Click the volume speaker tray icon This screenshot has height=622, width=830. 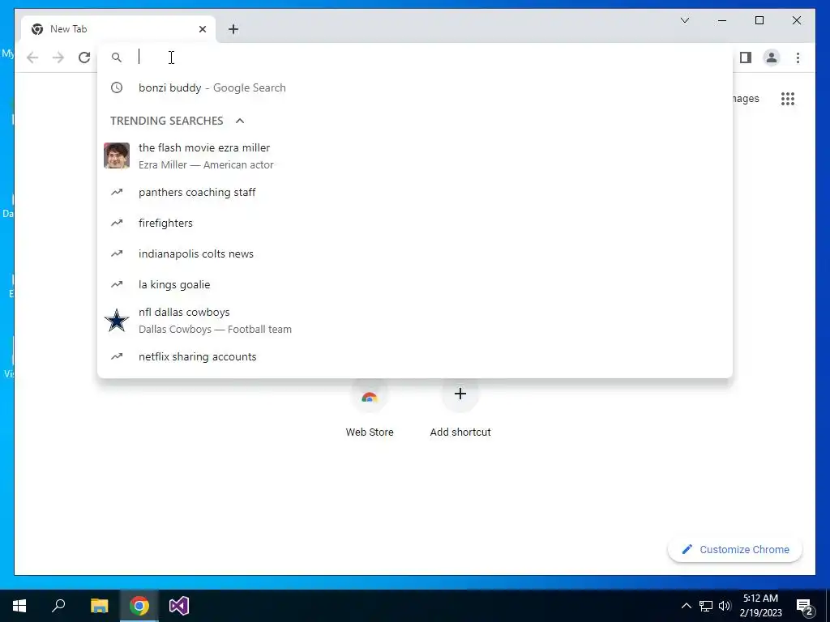tap(725, 606)
